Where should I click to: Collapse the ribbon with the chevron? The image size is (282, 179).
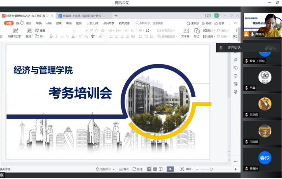coord(236,23)
